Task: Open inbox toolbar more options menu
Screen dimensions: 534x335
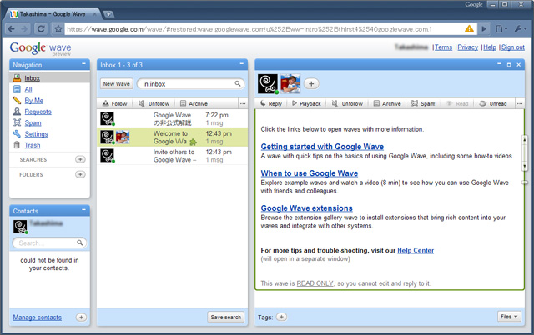Action: click(243, 103)
